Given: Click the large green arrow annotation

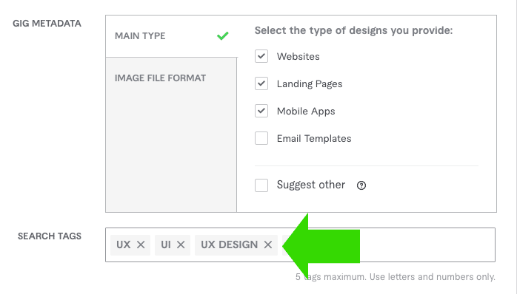Looking at the screenshot, I should click(321, 247).
